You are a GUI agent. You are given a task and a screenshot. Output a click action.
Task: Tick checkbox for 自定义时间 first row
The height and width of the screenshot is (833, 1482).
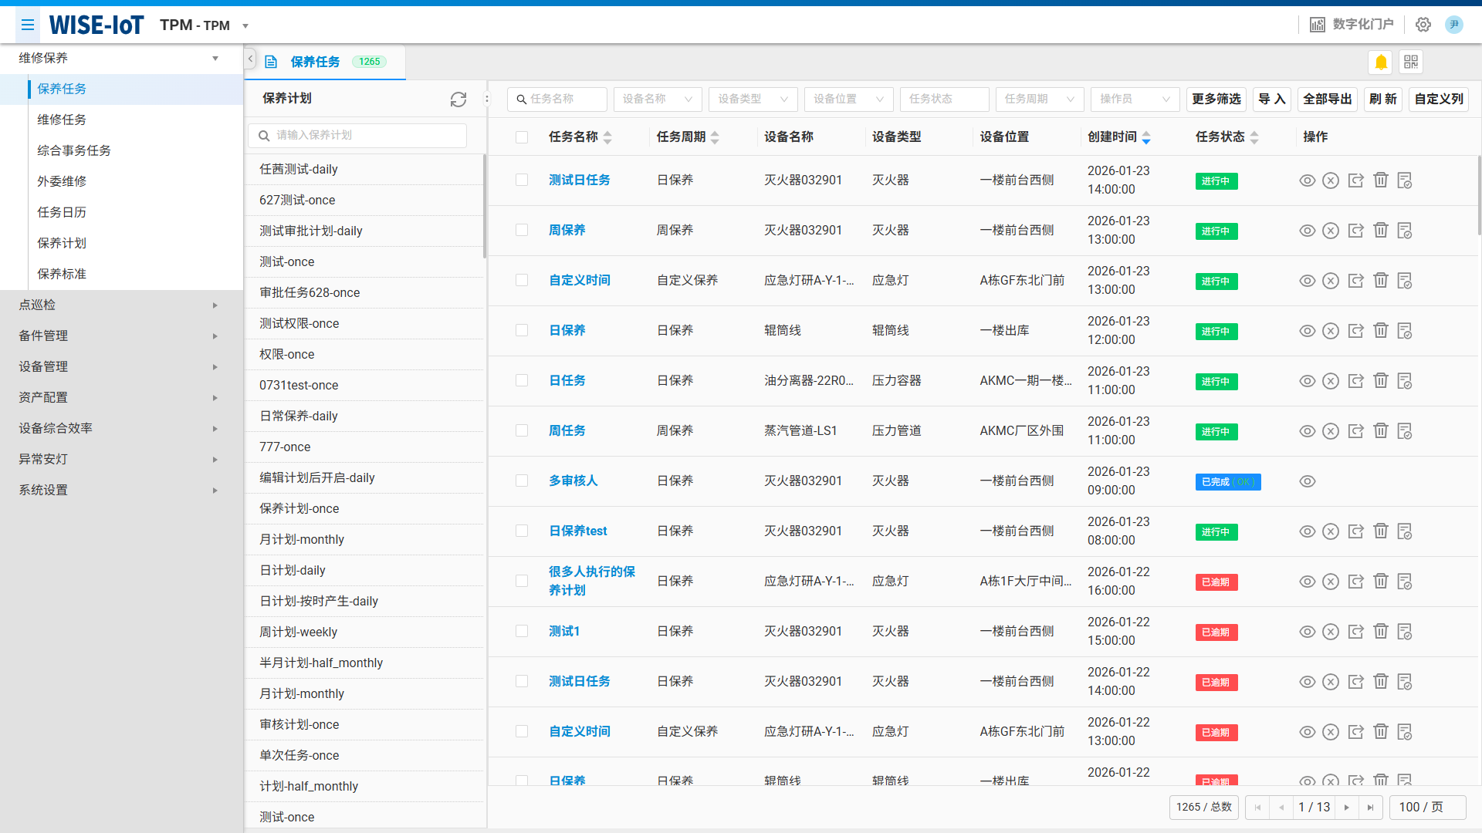pyautogui.click(x=522, y=280)
